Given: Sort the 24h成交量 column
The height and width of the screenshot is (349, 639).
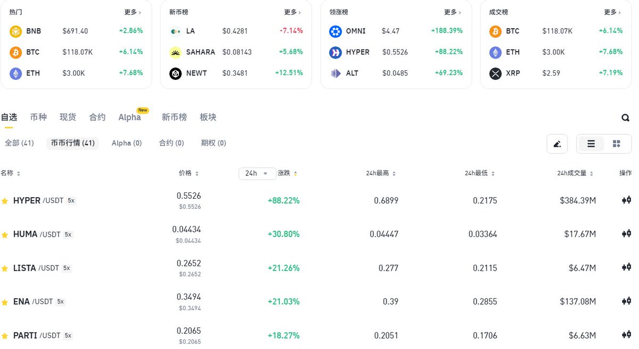Looking at the screenshot, I should click(593, 173).
